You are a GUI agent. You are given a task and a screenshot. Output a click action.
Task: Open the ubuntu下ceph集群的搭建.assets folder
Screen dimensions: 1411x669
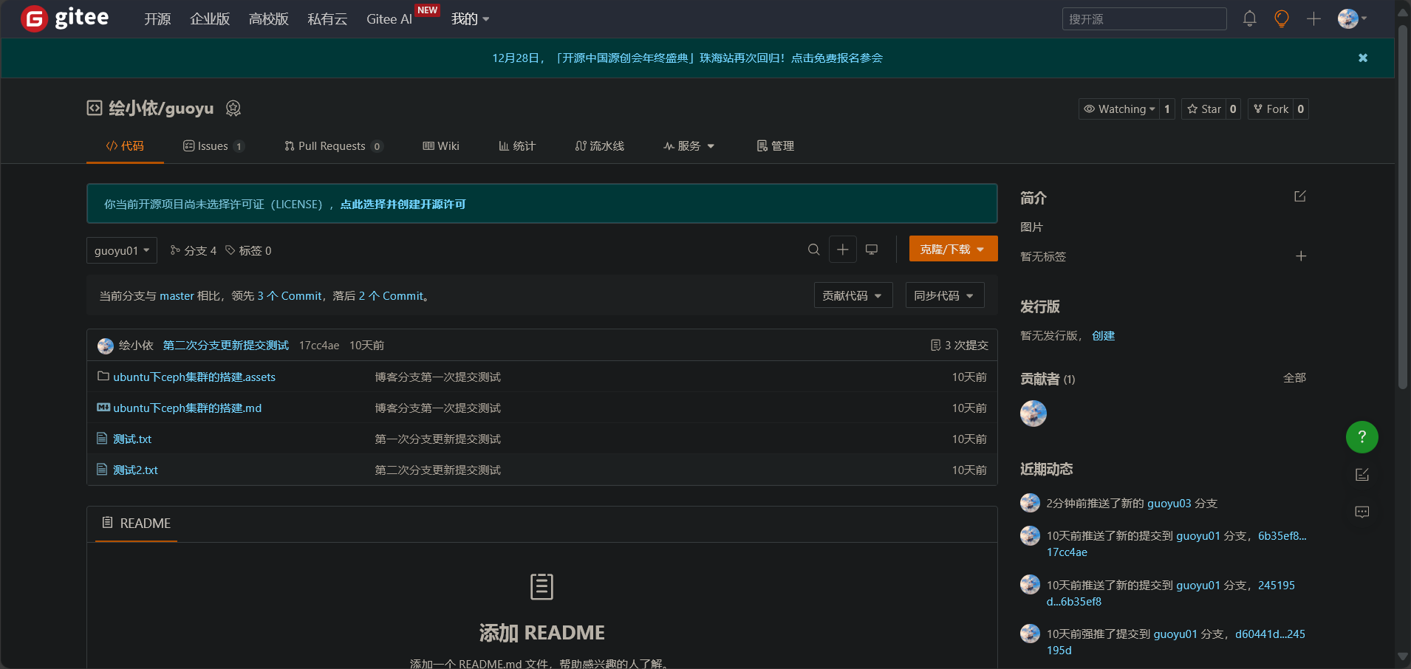pyautogui.click(x=194, y=377)
